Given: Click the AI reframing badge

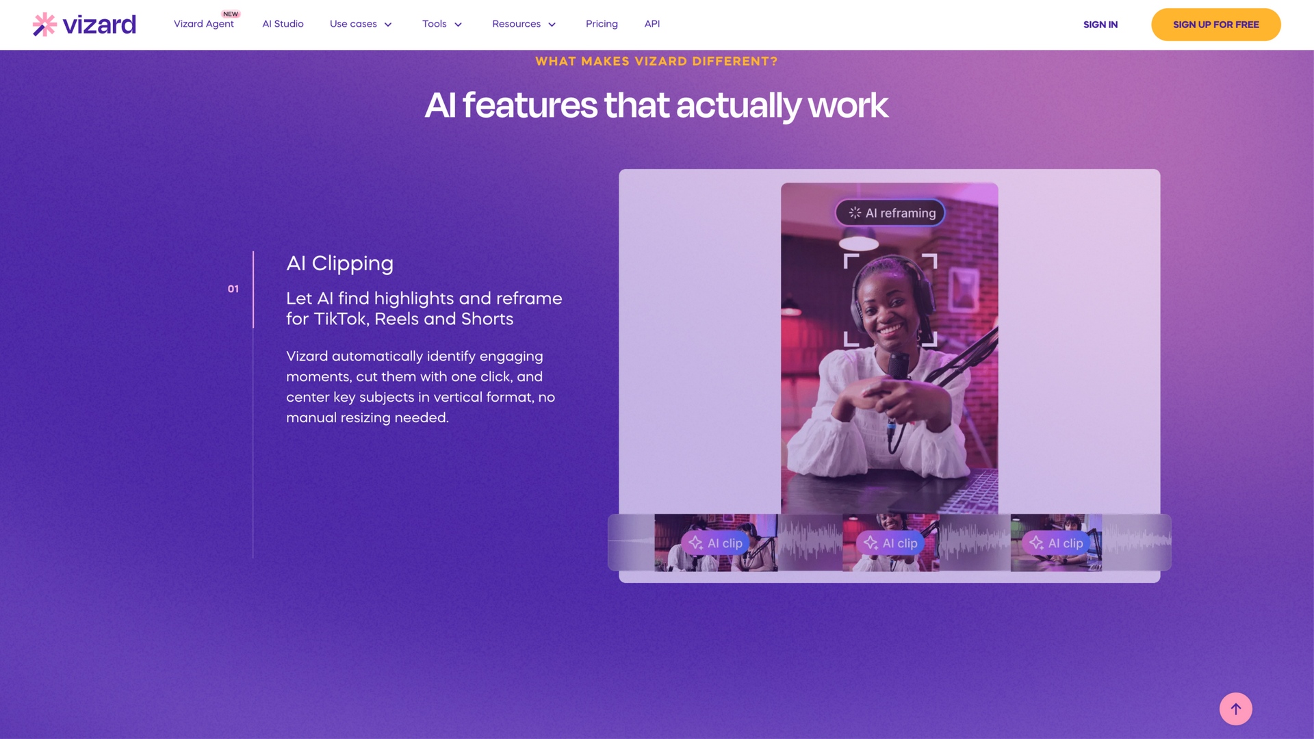Looking at the screenshot, I should pyautogui.click(x=890, y=213).
